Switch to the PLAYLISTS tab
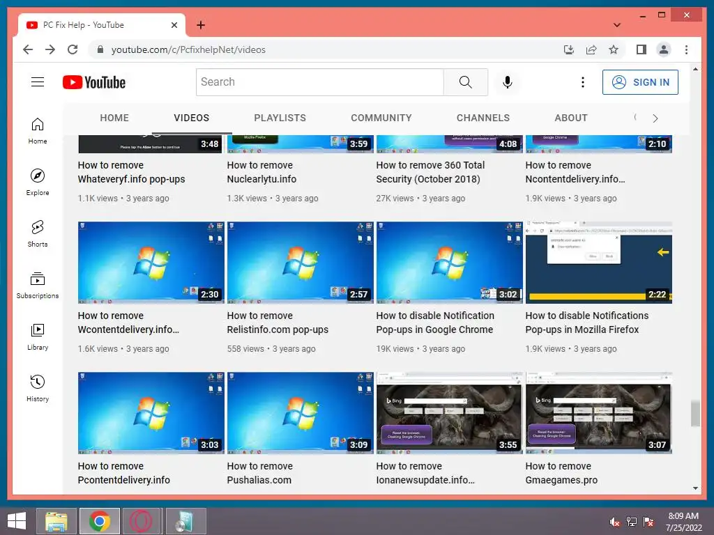714x535 pixels. tap(280, 118)
